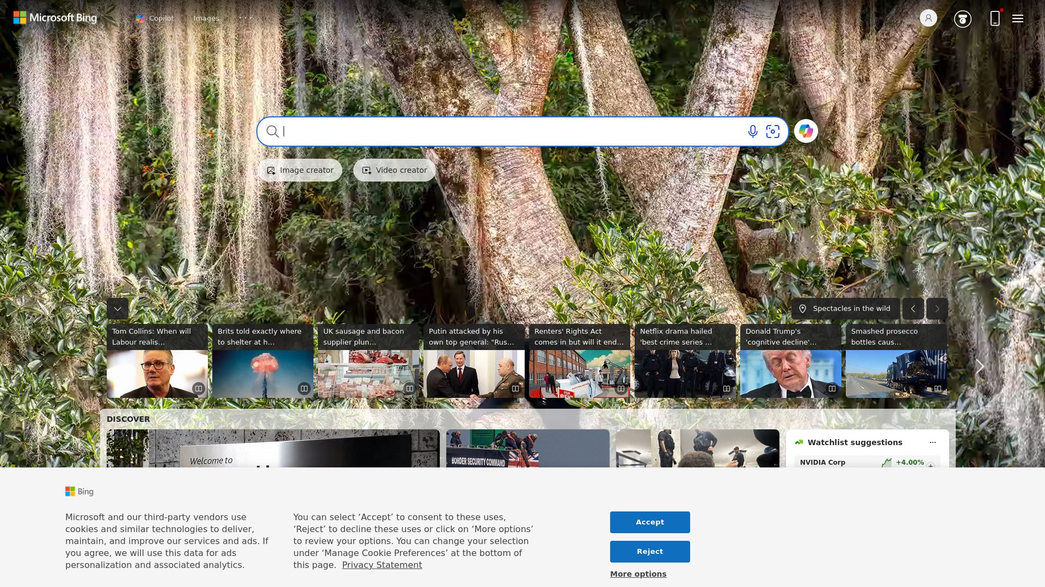Click the previous arrow beside the Spectacles chip
1045x587 pixels.
pos(913,308)
